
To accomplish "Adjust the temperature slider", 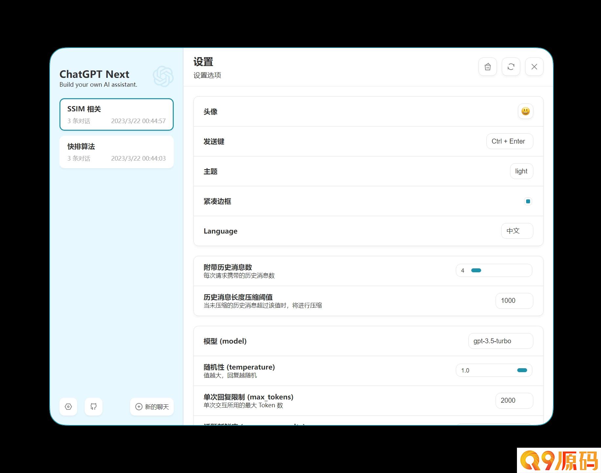I will tap(501, 370).
